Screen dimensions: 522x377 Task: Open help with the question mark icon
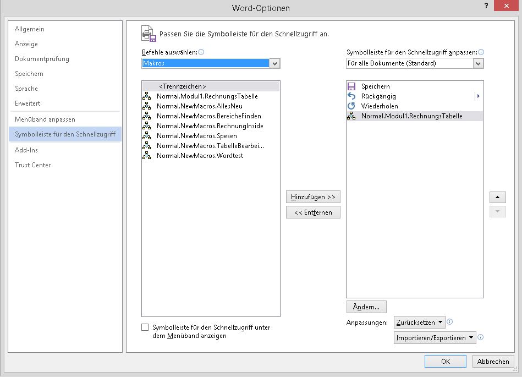[x=486, y=6]
